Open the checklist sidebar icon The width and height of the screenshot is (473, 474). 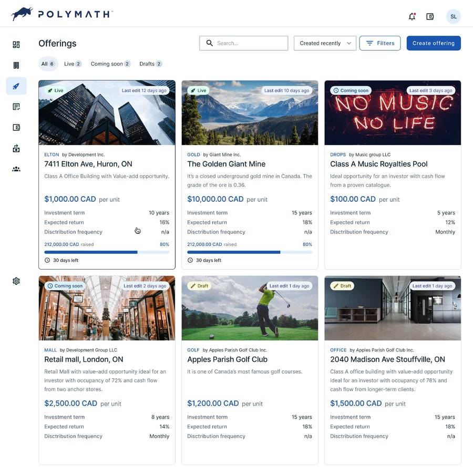16,107
